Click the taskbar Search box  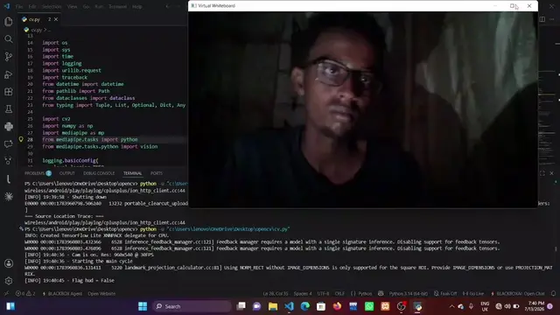pyautogui.click(x=192, y=306)
